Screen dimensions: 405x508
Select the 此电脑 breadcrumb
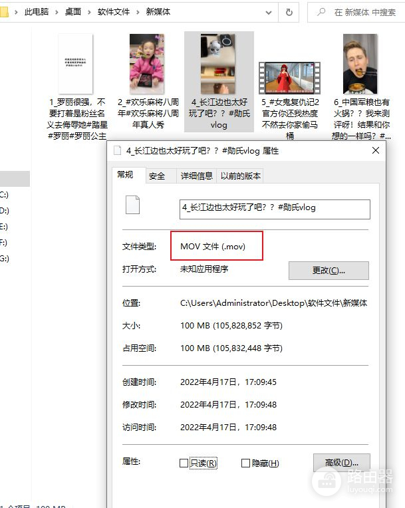pyautogui.click(x=37, y=12)
